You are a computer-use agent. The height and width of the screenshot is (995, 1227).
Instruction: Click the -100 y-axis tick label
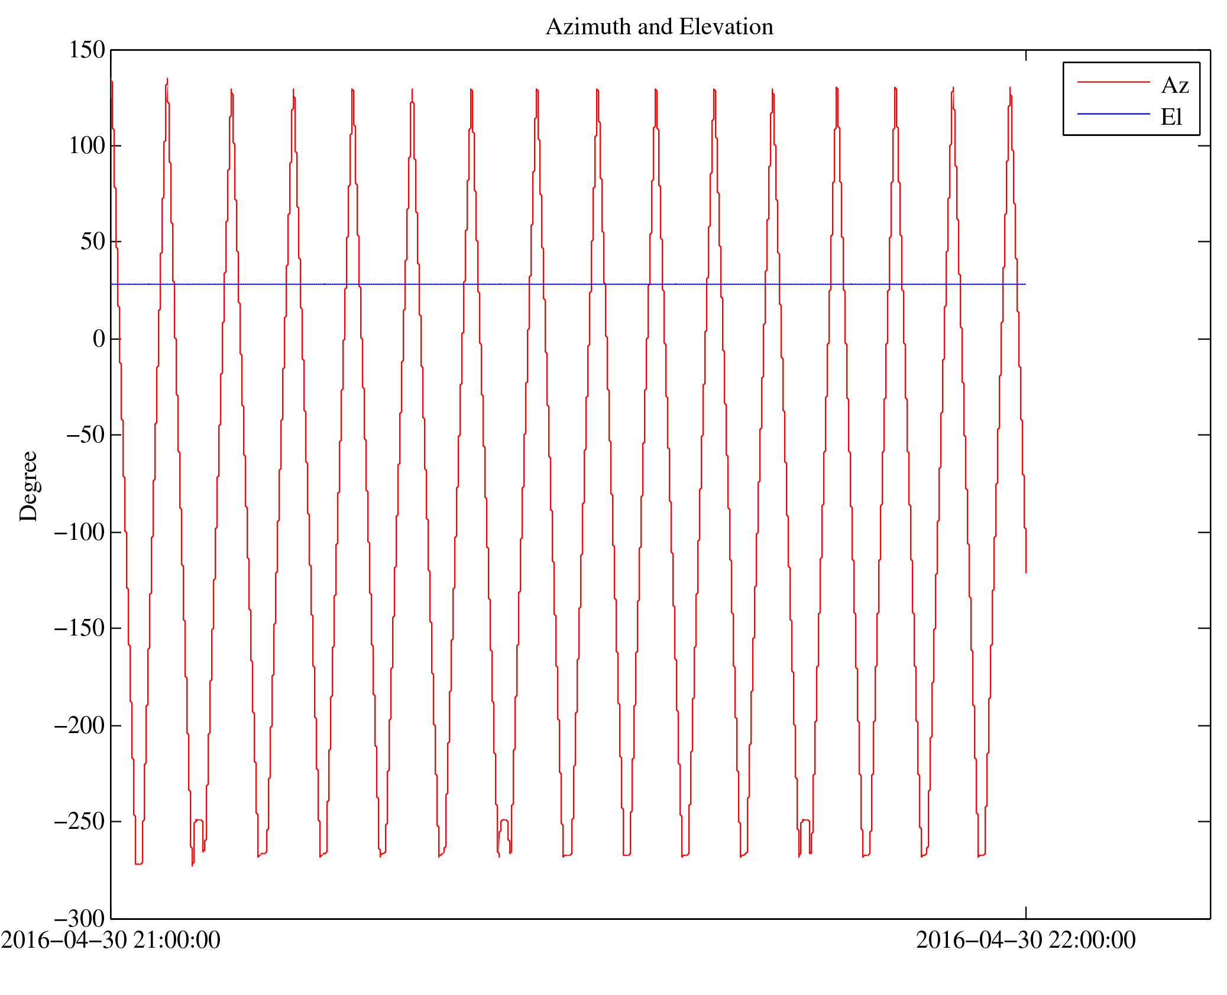79,532
